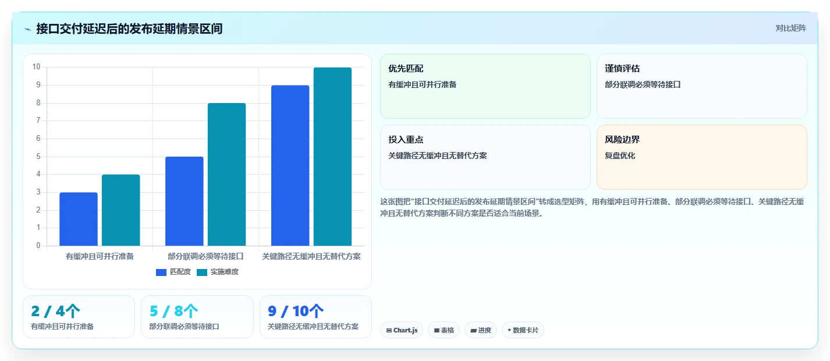
Task: Click the y-axis value 5
Action: pos(38,157)
